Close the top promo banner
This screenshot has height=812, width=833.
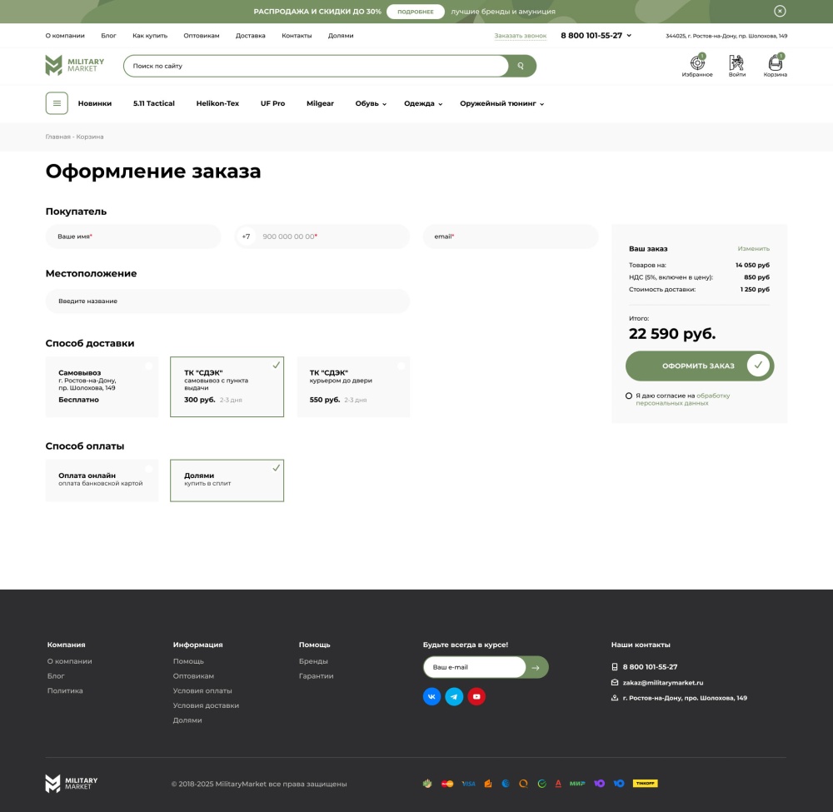point(780,12)
